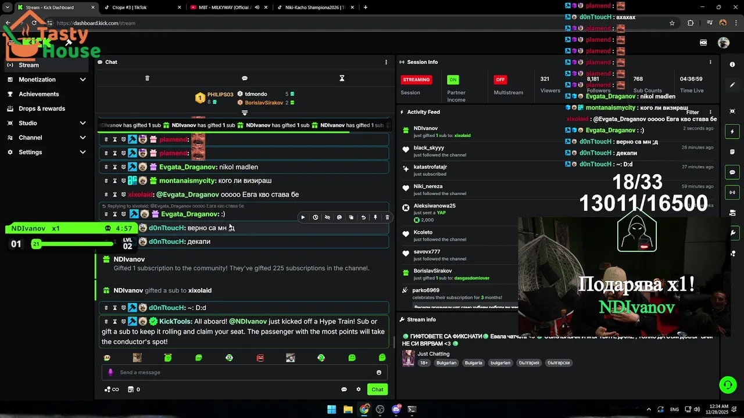Open chat settings gear icon
Viewport: 744px width, 418px height.
pos(359,390)
